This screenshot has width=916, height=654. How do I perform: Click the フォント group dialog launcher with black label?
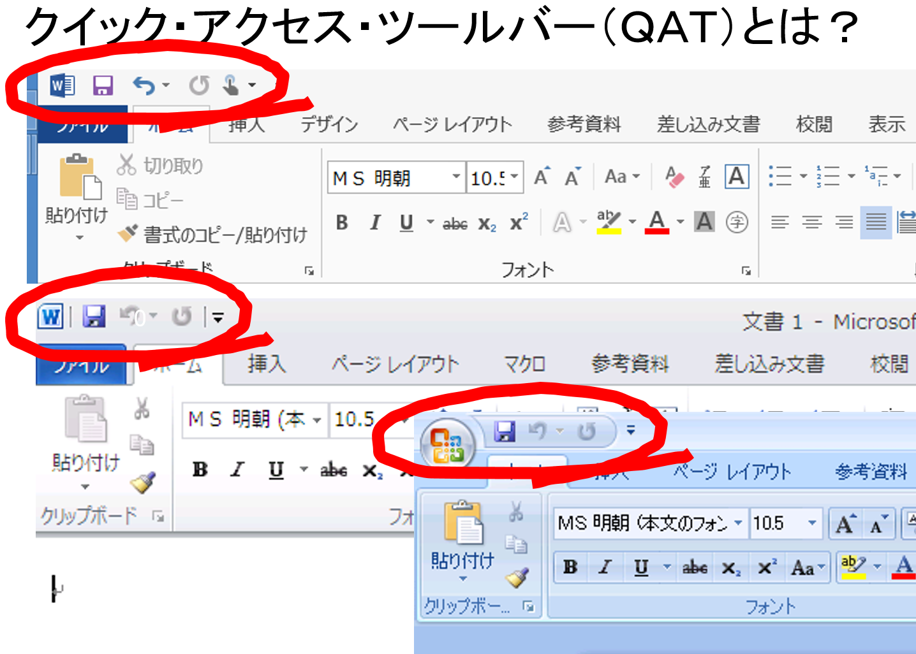pos(746,271)
